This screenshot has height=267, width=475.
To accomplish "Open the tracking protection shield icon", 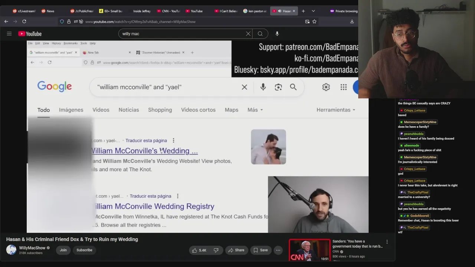I will (x=62, y=22).
